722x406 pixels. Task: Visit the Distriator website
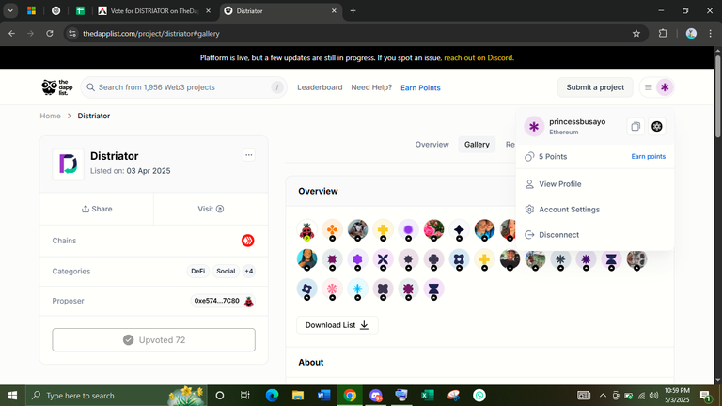tap(211, 209)
